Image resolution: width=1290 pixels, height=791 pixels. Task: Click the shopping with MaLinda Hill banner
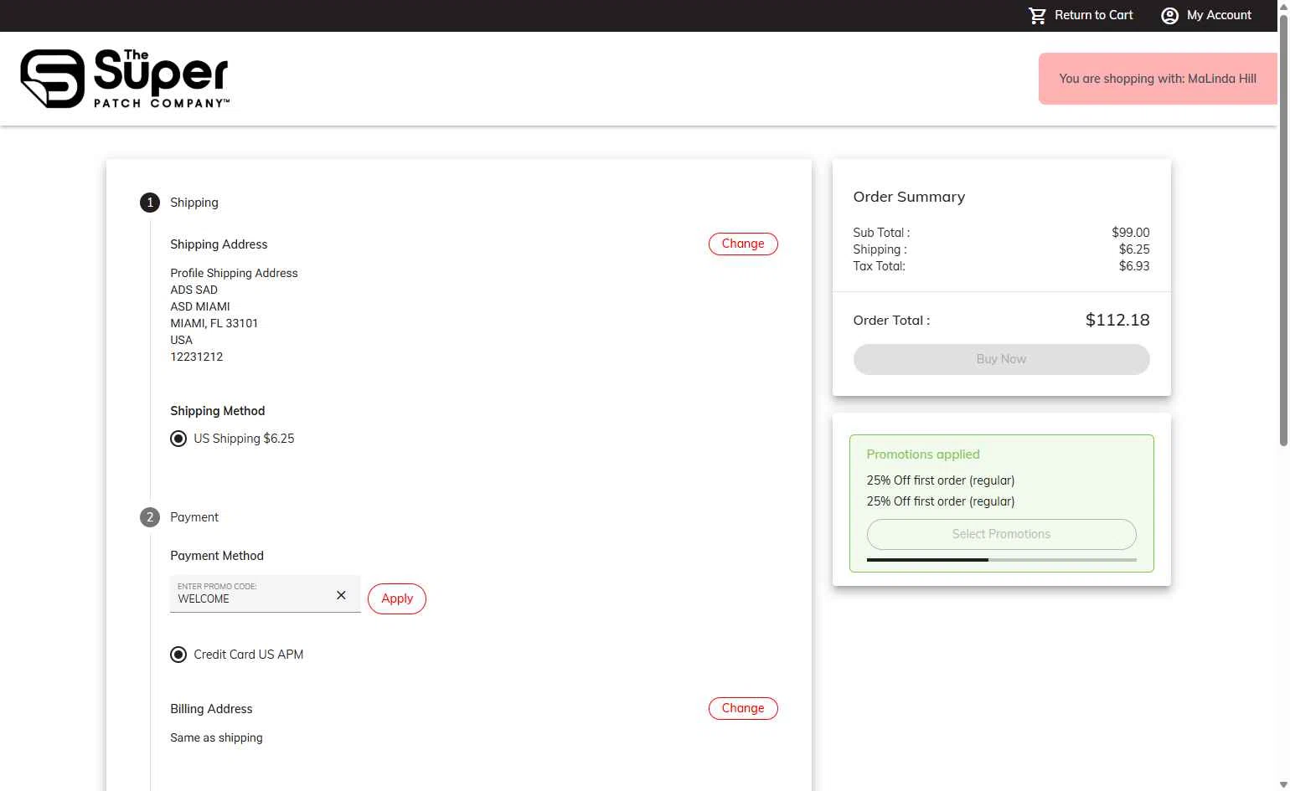[x=1158, y=79]
